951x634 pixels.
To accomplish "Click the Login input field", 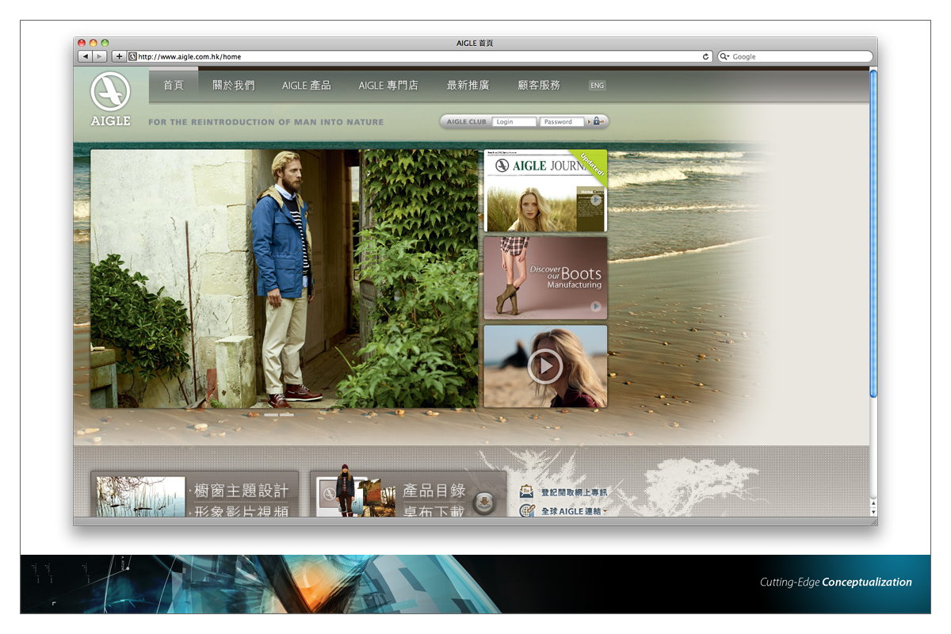I will coord(514,122).
